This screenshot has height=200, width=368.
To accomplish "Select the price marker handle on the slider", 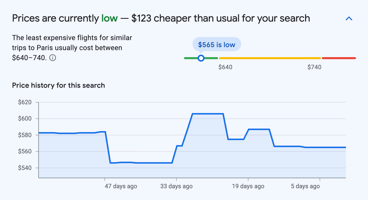I will pos(201,58).
